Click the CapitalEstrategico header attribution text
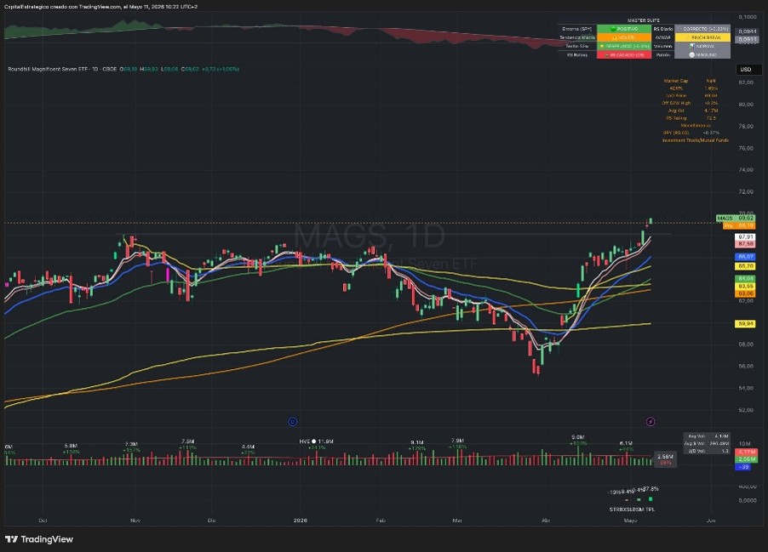 point(100,6)
